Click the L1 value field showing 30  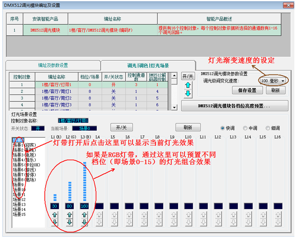[55, 206]
